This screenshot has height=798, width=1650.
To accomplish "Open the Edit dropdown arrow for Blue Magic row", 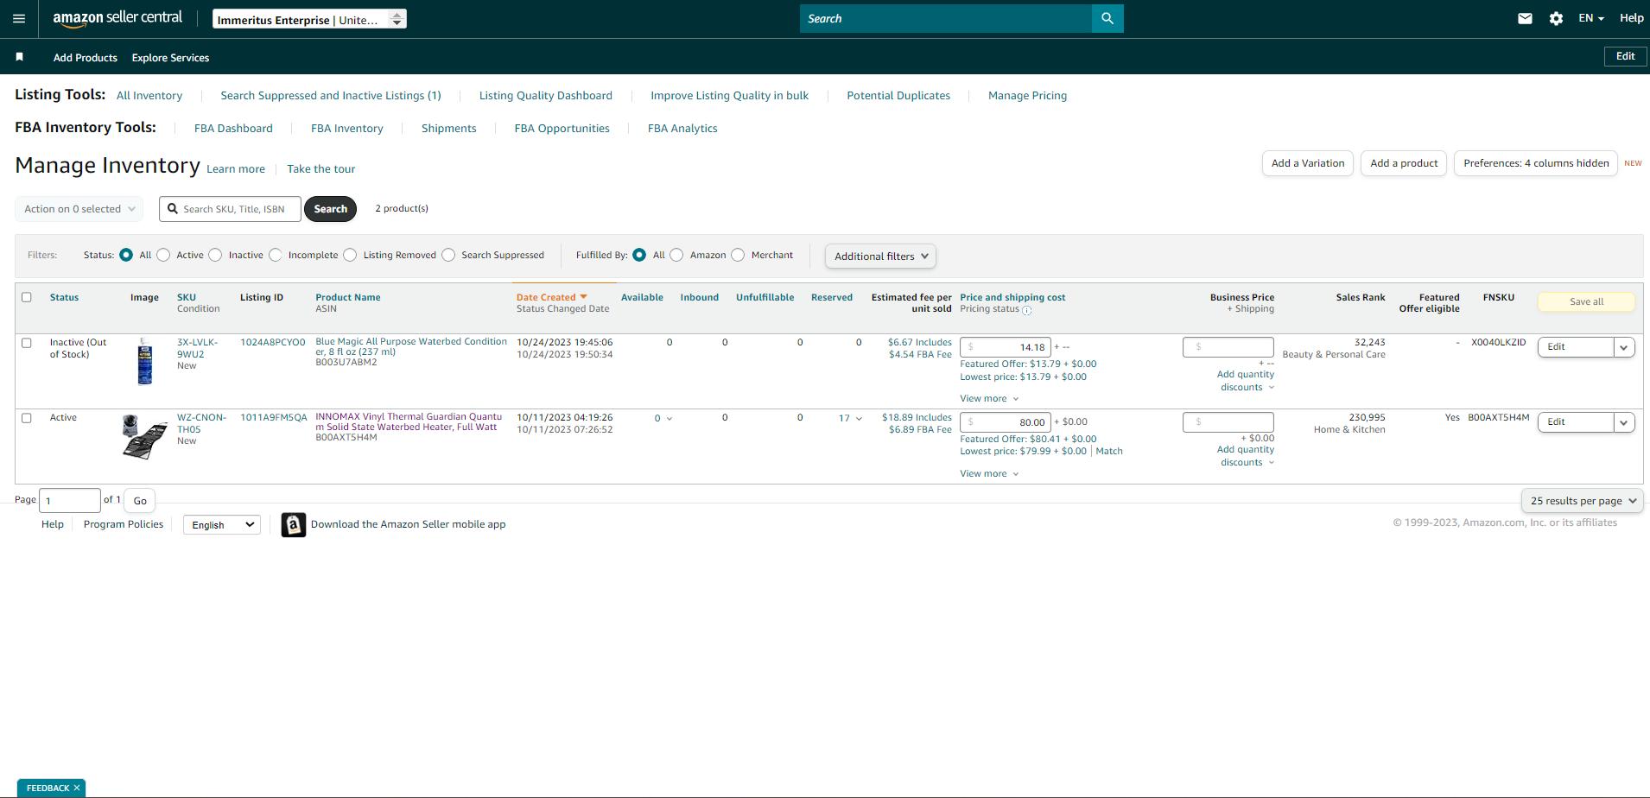I will tap(1624, 347).
